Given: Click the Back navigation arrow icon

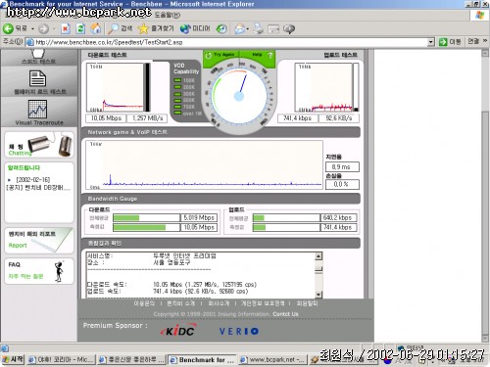Looking at the screenshot, I should tap(9, 28).
